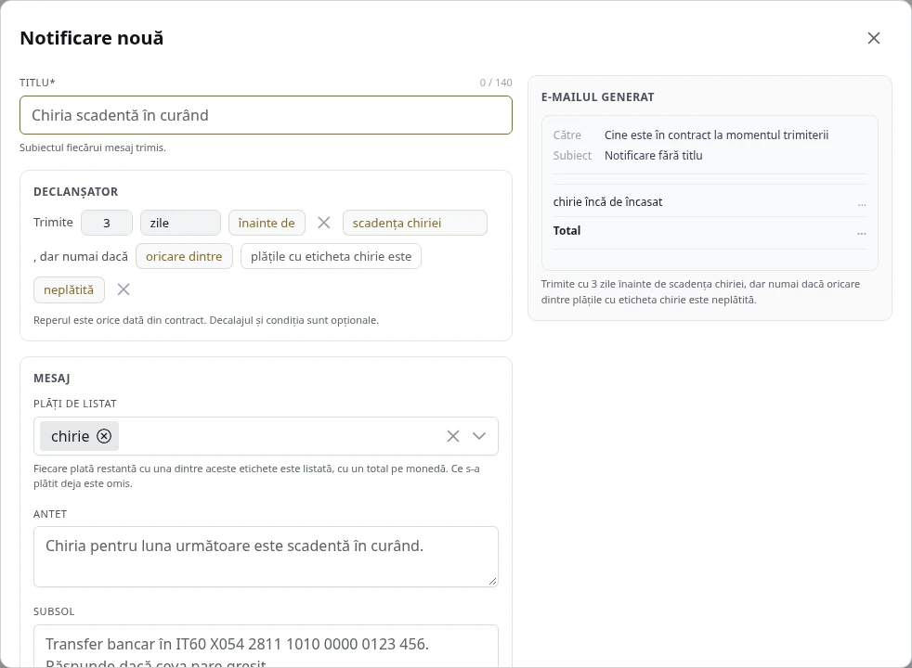This screenshot has height=668, width=912.
Task: Click the E-MAILUL GENERAT heading
Action: pos(598,97)
